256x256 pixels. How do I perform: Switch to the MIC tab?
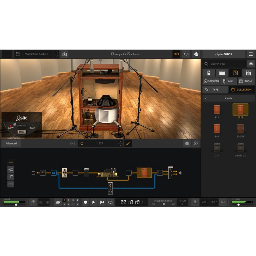tap(228, 81)
